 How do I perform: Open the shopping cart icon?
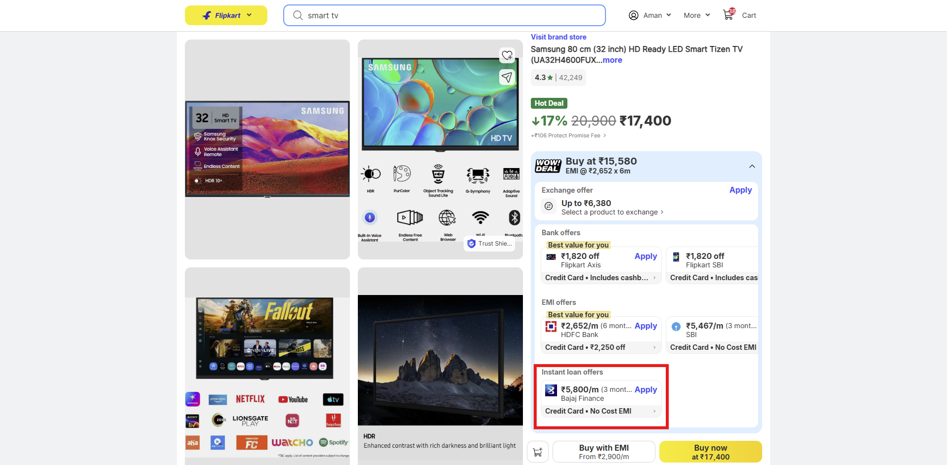(x=729, y=14)
